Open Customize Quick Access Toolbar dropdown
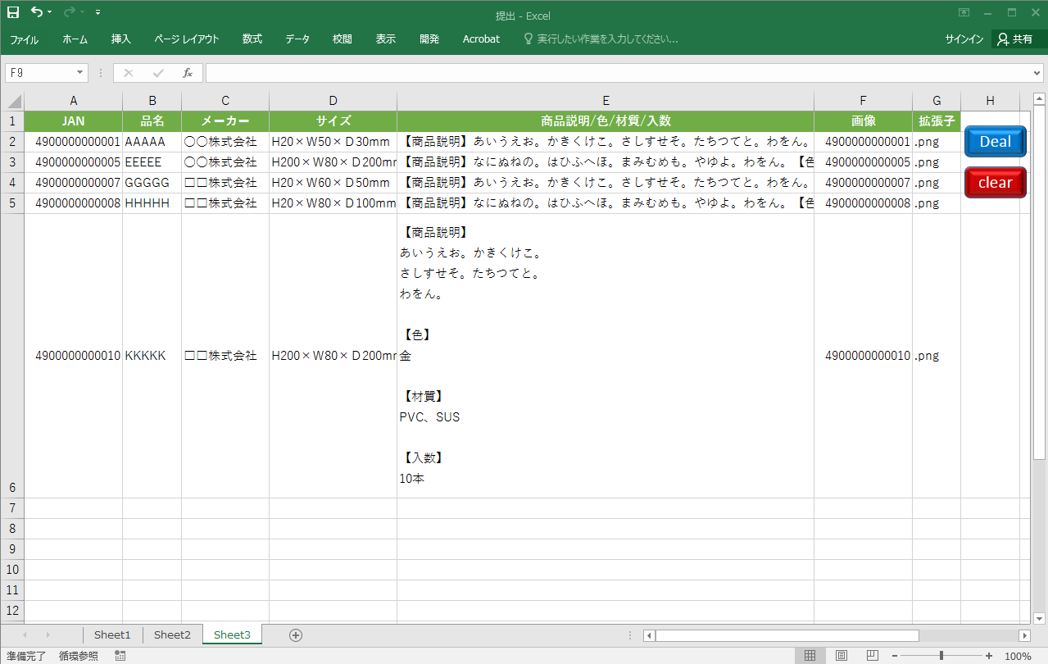1048x664 pixels. point(98,12)
